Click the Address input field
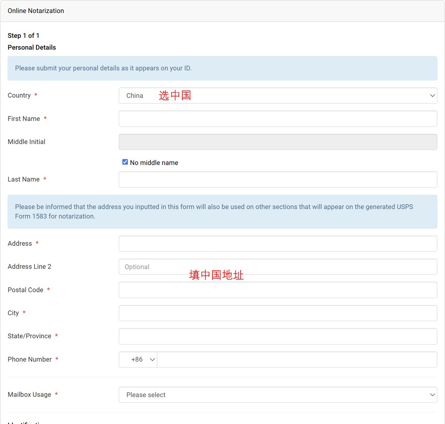The height and width of the screenshot is (424, 445). (x=278, y=244)
